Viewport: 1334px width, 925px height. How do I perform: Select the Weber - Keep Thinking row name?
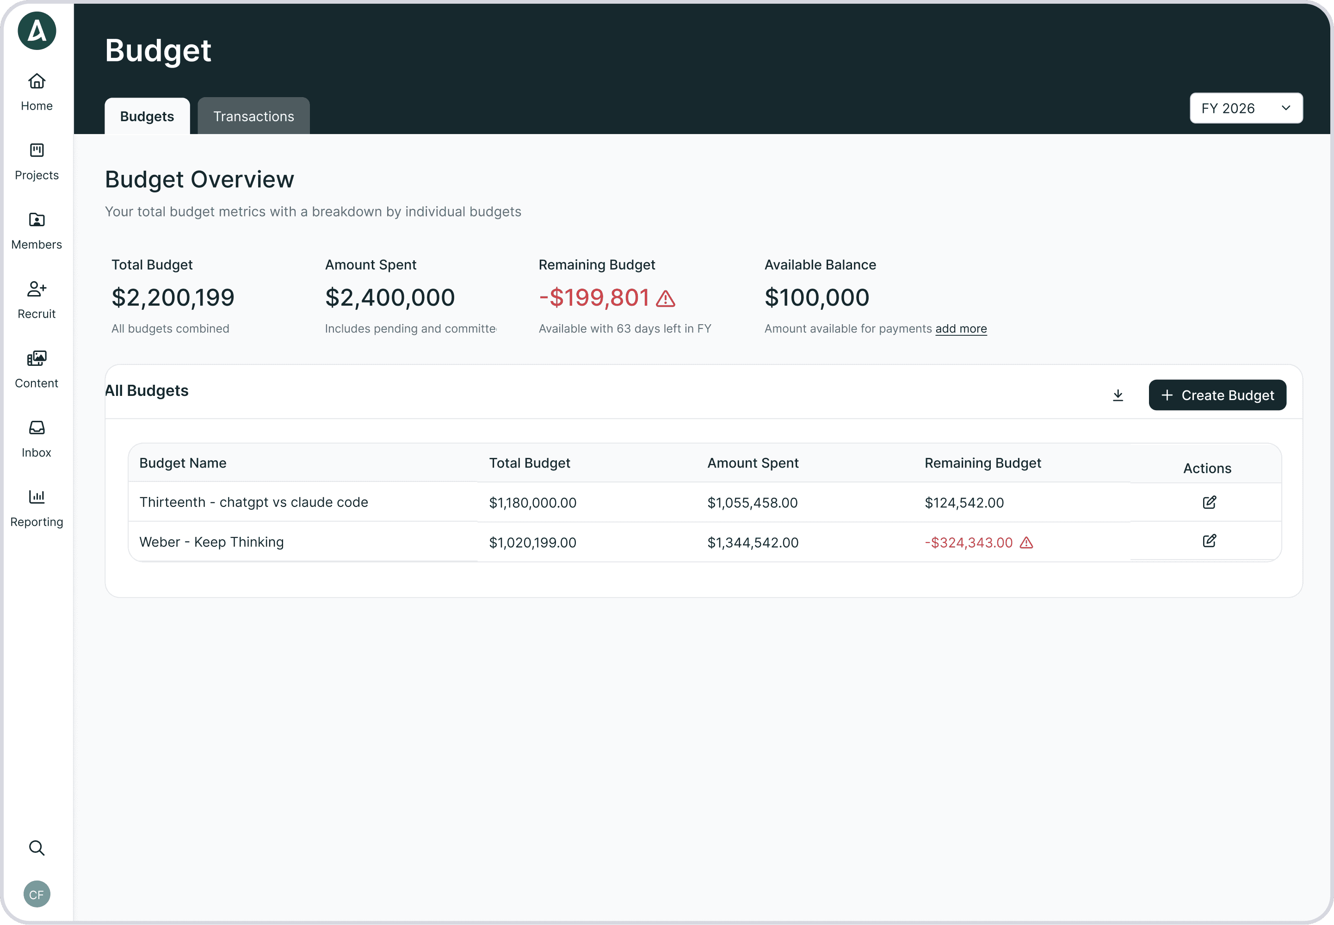[x=211, y=542]
